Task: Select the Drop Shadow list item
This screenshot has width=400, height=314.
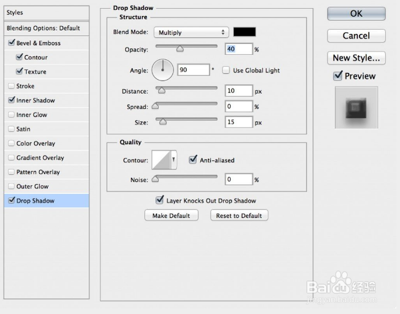Action: (x=47, y=201)
